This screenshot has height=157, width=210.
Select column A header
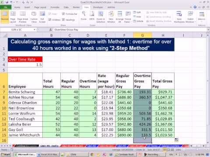pos(25,35)
